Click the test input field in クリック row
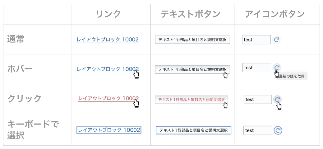Screen dimensions: 323x149 pos(258,100)
